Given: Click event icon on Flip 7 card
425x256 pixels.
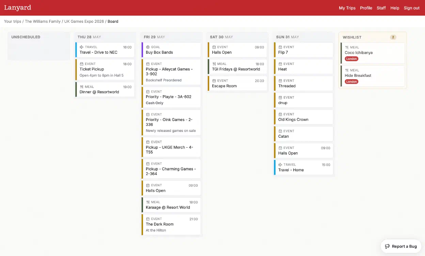Looking at the screenshot, I should tap(280, 47).
